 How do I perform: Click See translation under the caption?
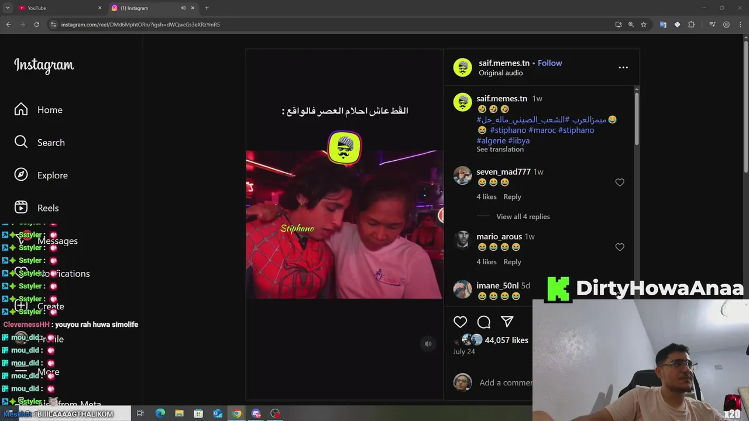pyautogui.click(x=500, y=150)
